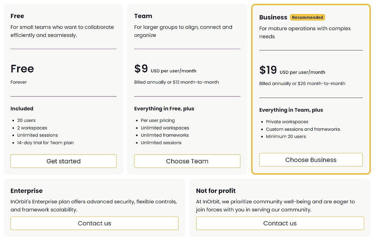Select the Team plan heading
Viewport: 374px width, 240px height.
click(143, 16)
